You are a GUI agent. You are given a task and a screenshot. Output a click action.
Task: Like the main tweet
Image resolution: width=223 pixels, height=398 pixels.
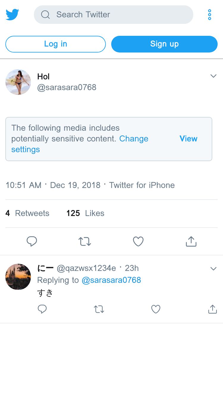pos(138,241)
